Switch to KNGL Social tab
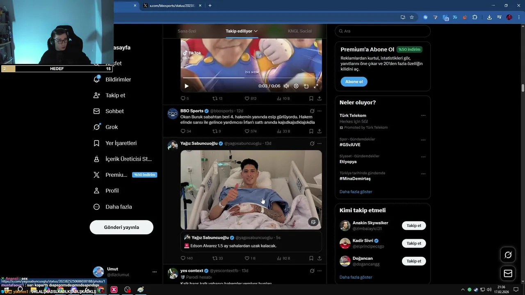525x295 pixels. click(x=299, y=31)
